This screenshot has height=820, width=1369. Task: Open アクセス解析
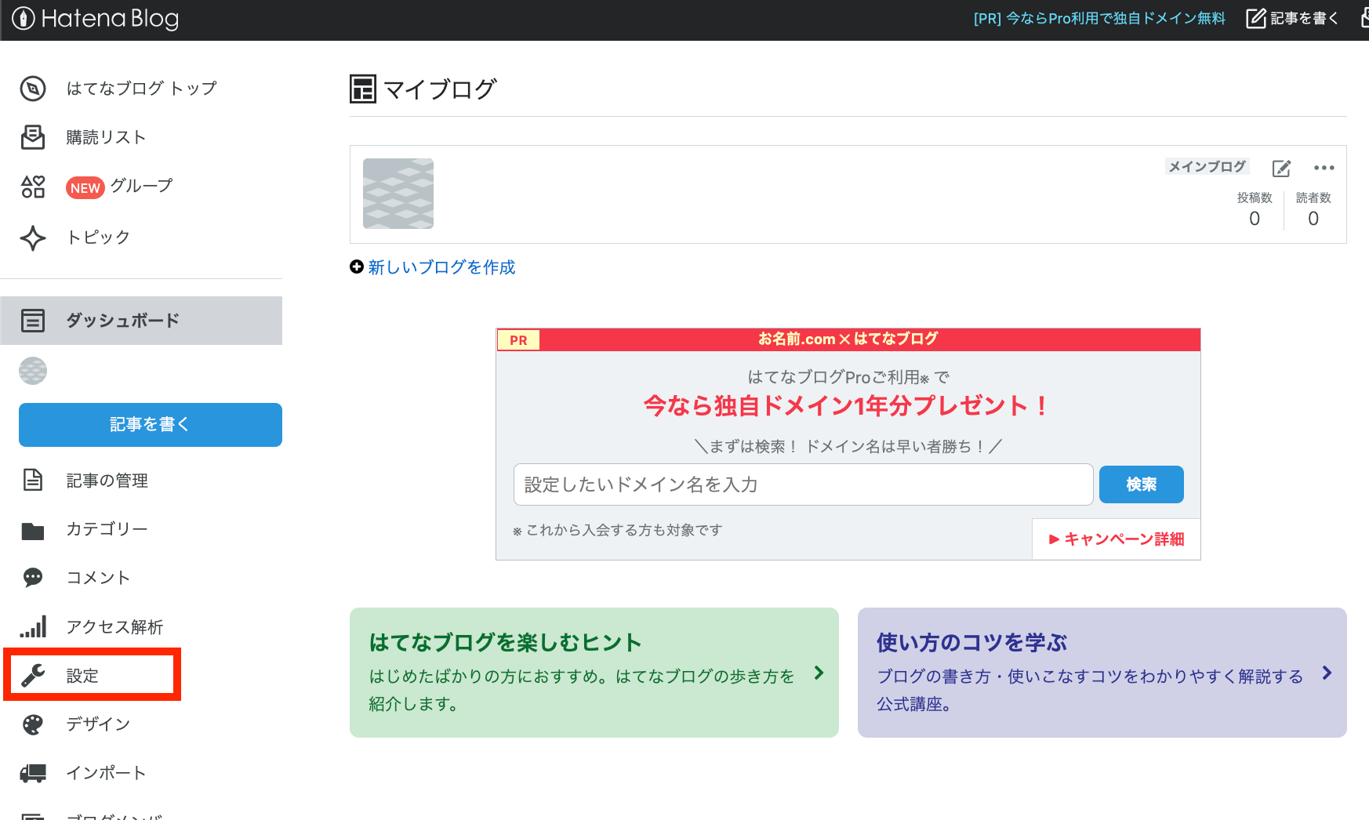[114, 627]
